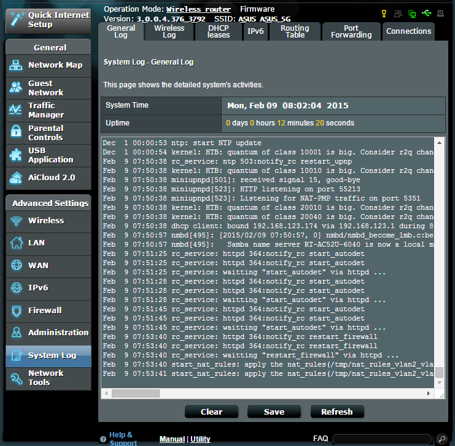Screen dimensions: 455x446
Task: Open the Network Map page icon
Action: click(16, 65)
